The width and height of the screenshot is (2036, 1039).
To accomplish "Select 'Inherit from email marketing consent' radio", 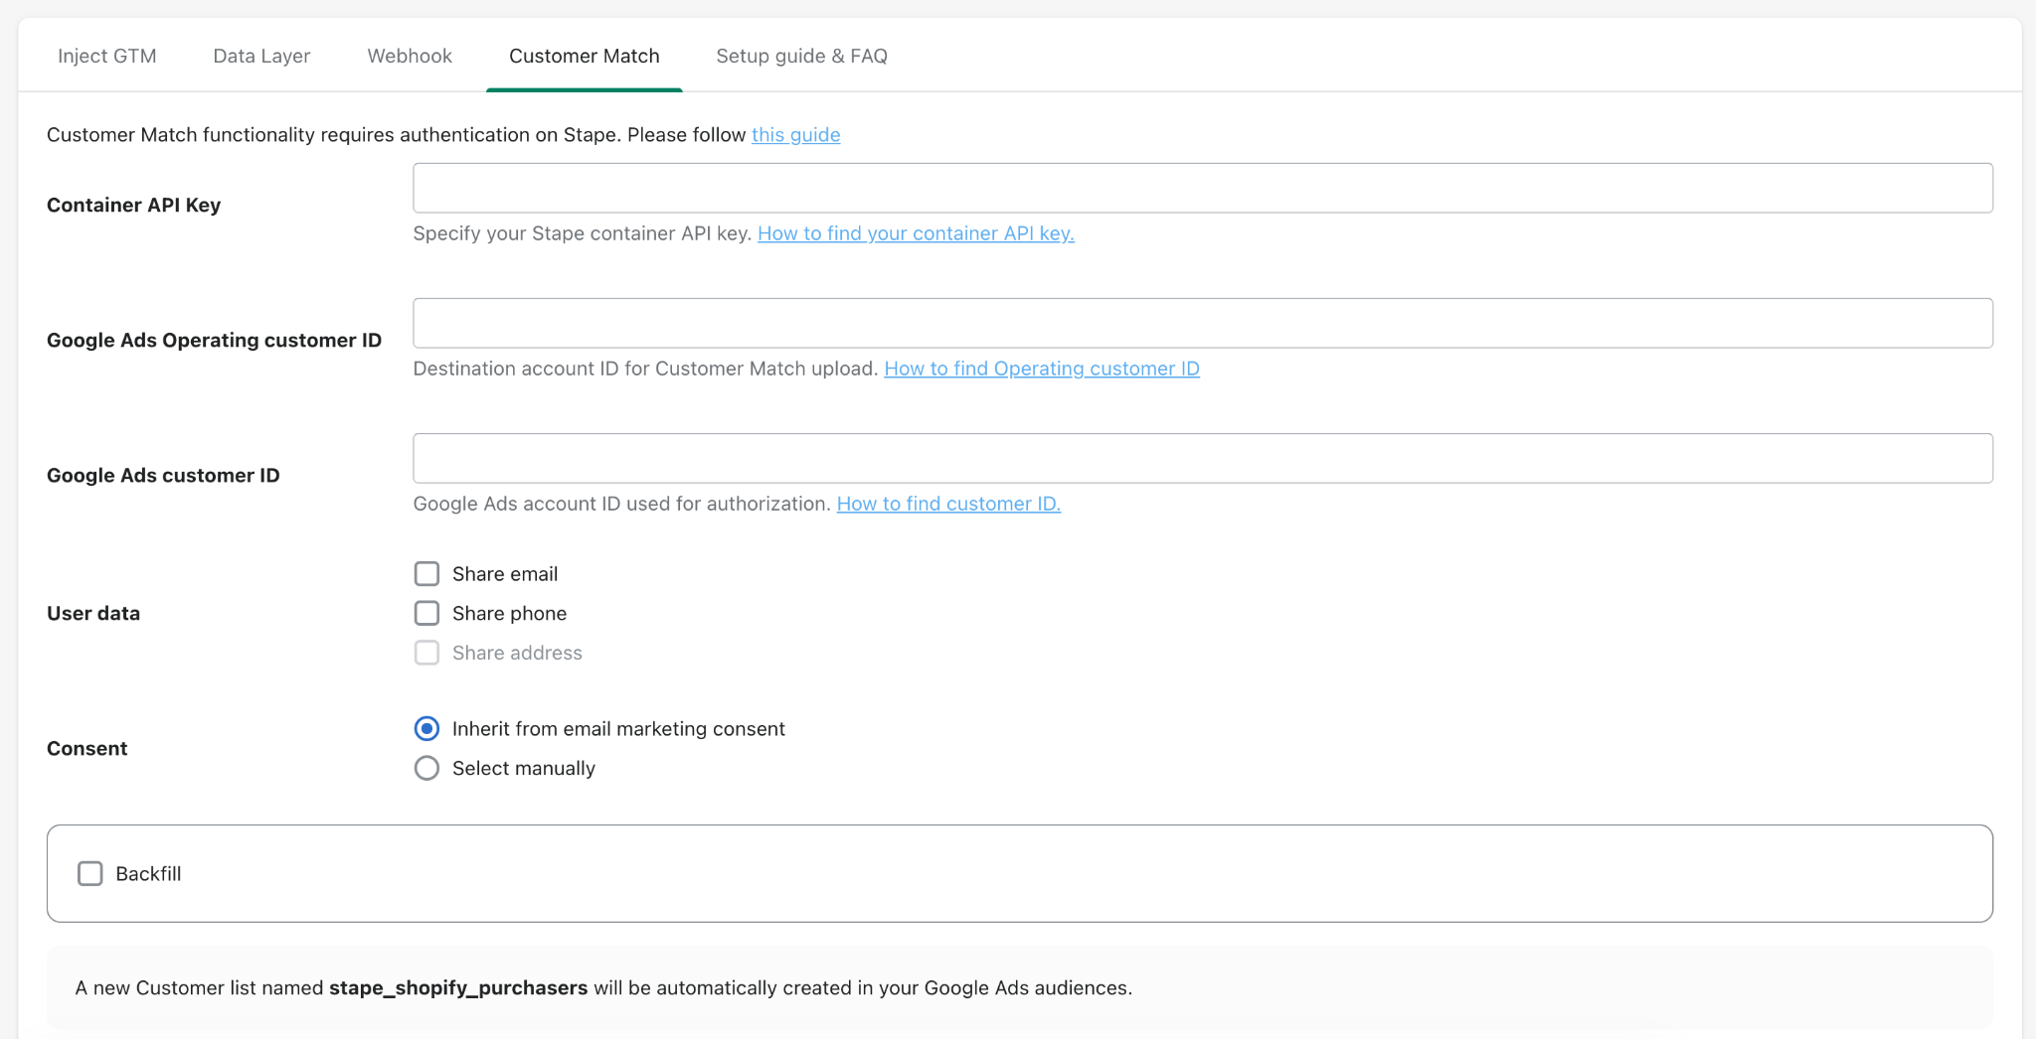I will (426, 729).
